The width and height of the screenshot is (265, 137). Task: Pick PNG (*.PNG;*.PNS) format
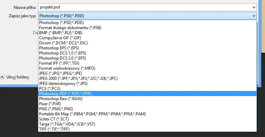(147, 109)
